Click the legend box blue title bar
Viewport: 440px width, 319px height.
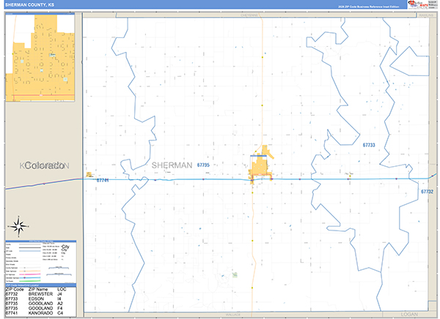click(40, 241)
